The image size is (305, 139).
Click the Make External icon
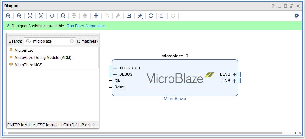[107, 16]
